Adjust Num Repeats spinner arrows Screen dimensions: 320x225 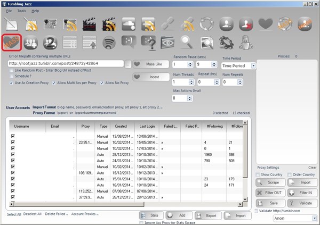[240, 82]
